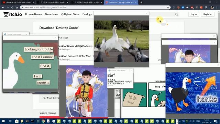Image resolution: width=220 pixels, height=124 pixels.
Task: Click the shield extension icon
Action: [206, 8]
